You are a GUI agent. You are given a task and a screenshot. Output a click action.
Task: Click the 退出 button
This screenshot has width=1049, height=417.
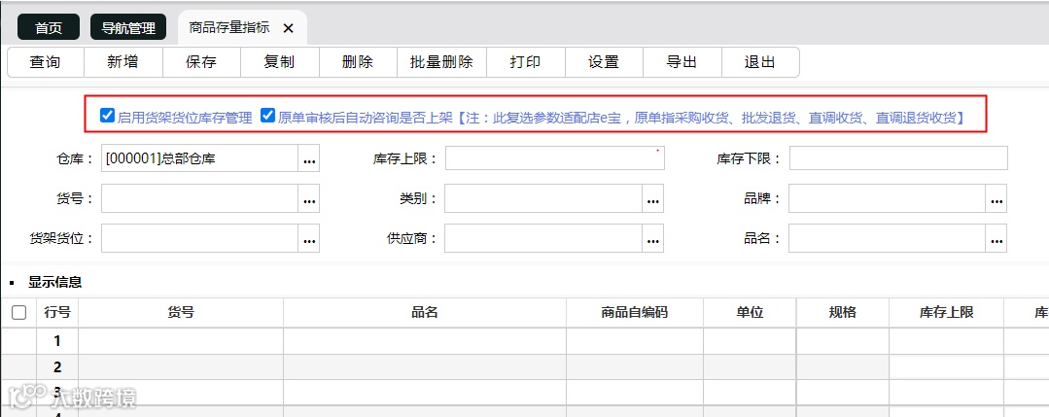(760, 62)
